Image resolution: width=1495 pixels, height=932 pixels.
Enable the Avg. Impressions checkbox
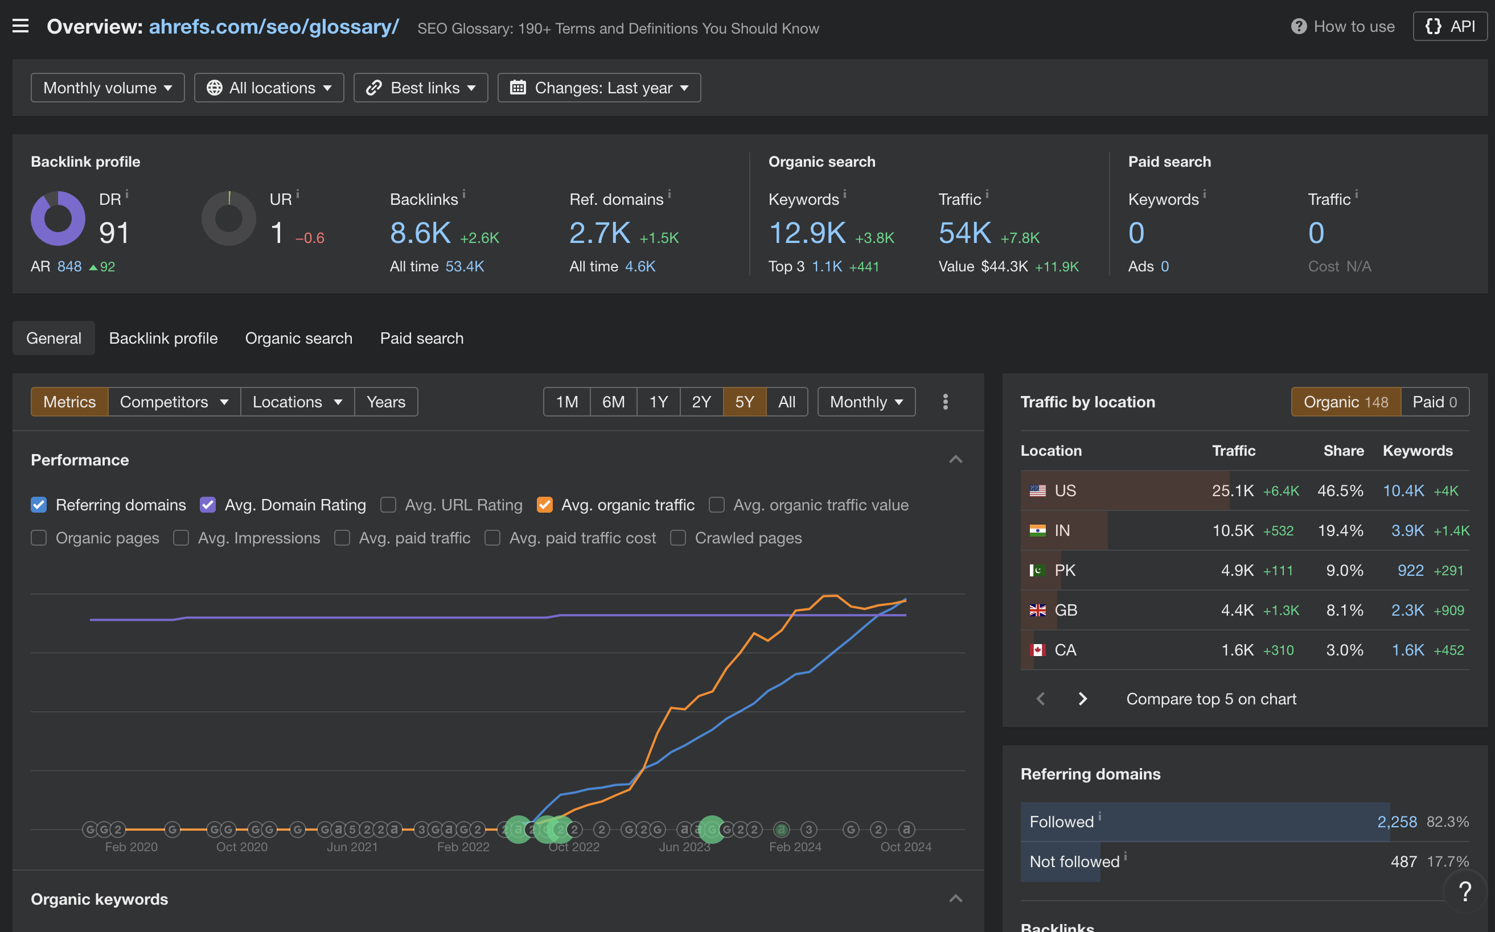180,538
